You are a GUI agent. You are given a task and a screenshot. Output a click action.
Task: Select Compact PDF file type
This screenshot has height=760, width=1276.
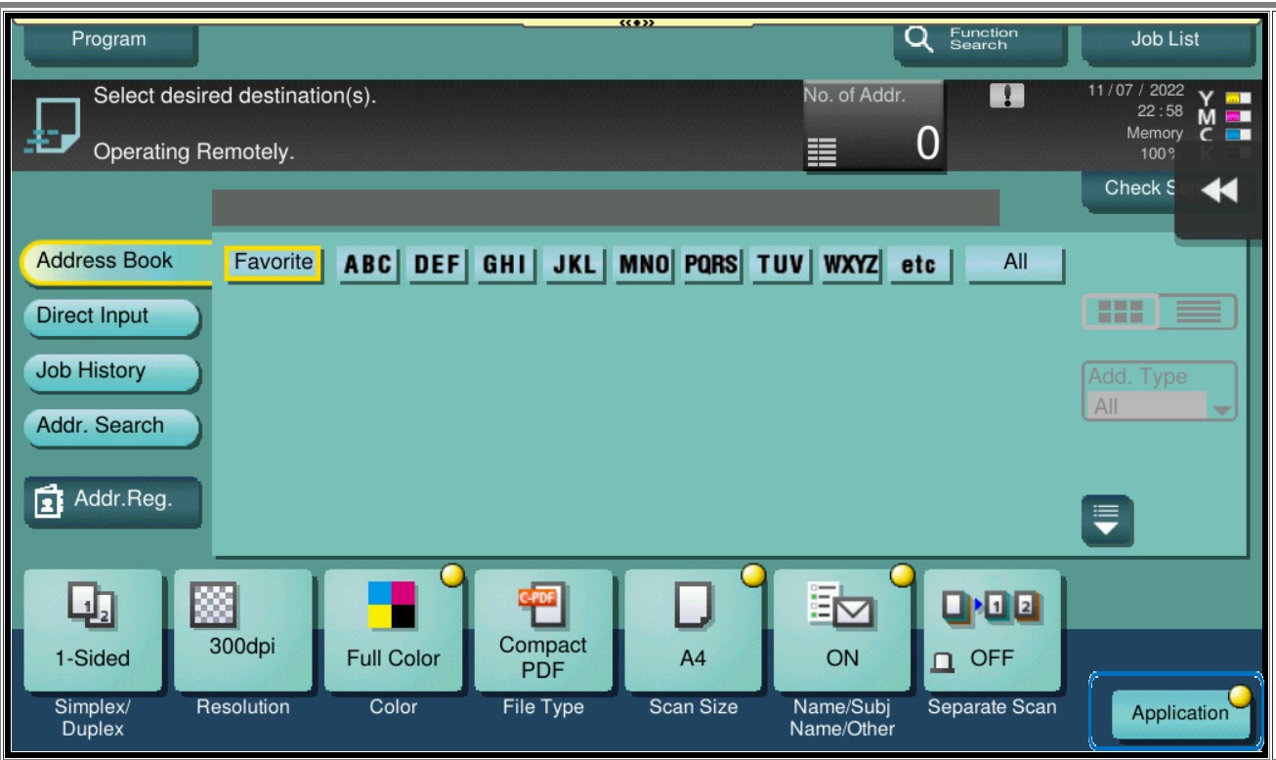pos(543,630)
